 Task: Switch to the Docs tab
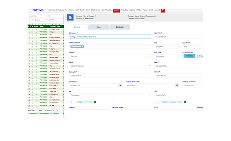pos(98,27)
